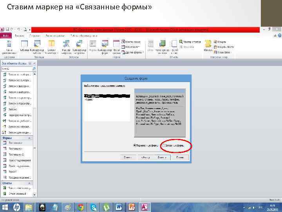Click the navigation pane search field
282x212 pixels.
point(16,69)
